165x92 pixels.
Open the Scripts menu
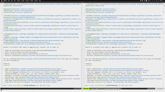coord(23,1)
